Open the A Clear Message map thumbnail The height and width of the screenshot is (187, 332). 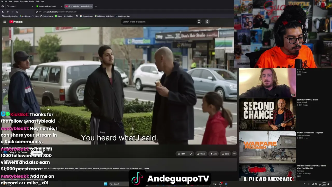pos(267,172)
